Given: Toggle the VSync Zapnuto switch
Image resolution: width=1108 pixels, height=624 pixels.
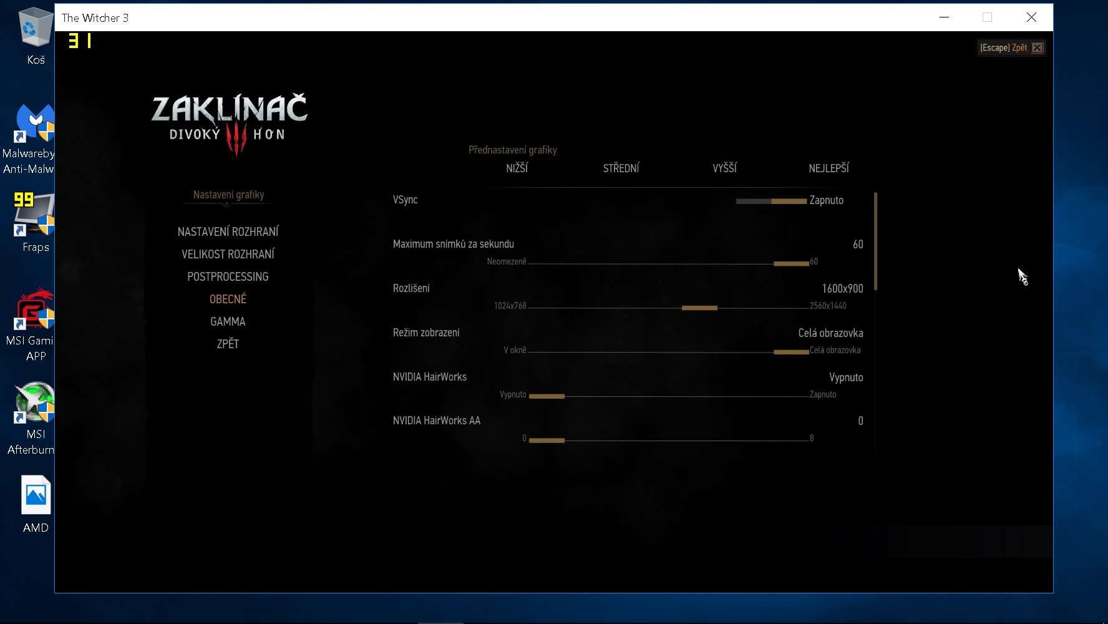Looking at the screenshot, I should (771, 201).
